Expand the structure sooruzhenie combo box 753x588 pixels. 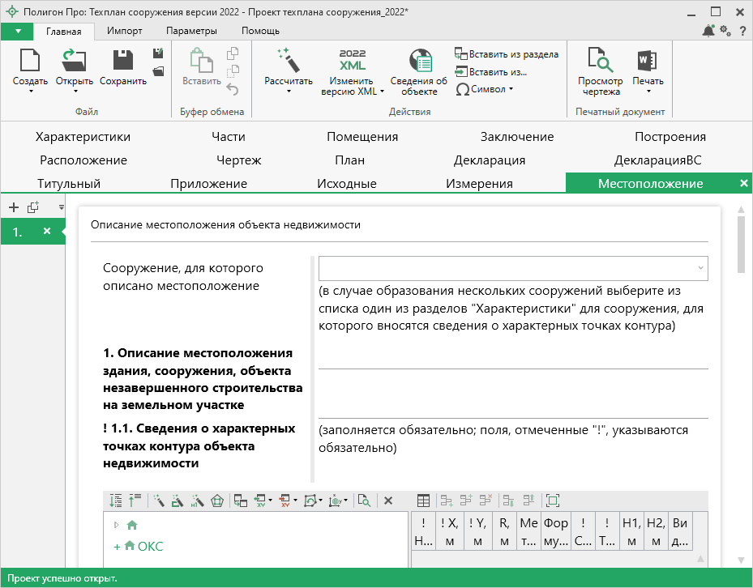(699, 268)
